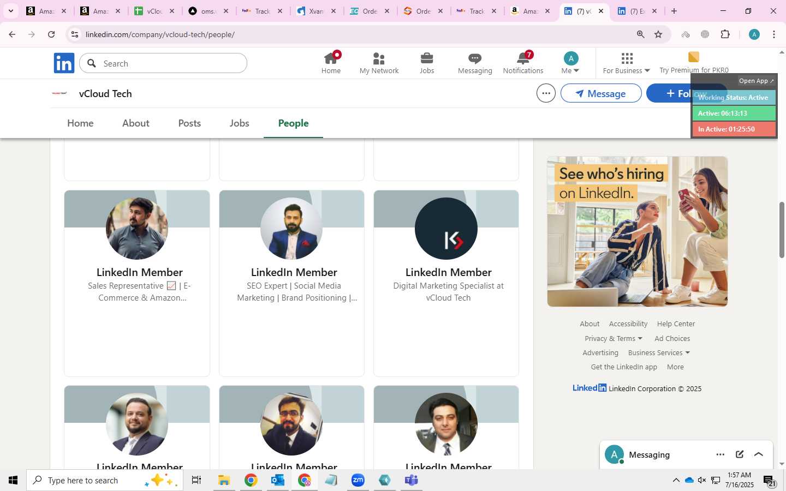Open Zoom from the taskbar
Viewport: 786px width, 491px height.
coord(358,480)
